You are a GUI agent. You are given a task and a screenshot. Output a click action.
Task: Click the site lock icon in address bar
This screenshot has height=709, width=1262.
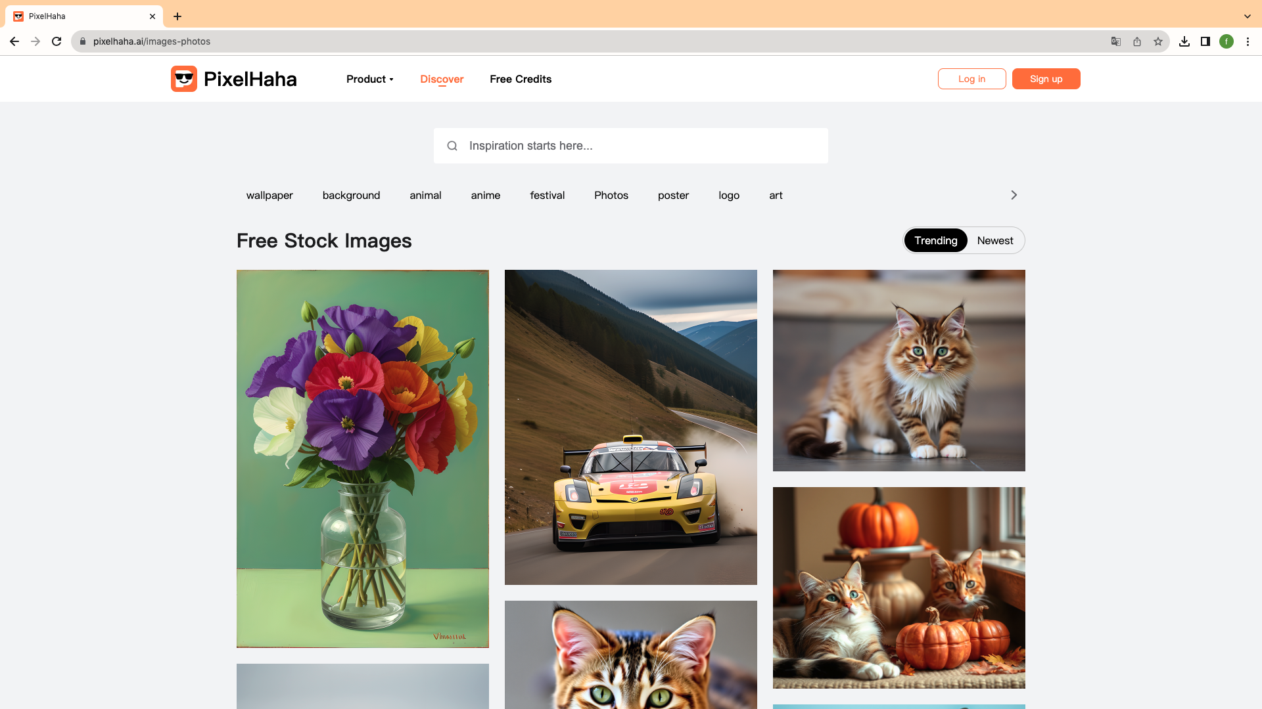point(83,41)
